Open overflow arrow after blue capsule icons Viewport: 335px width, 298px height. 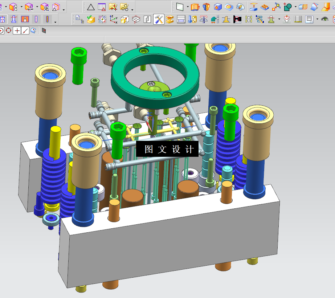click(55, 22)
